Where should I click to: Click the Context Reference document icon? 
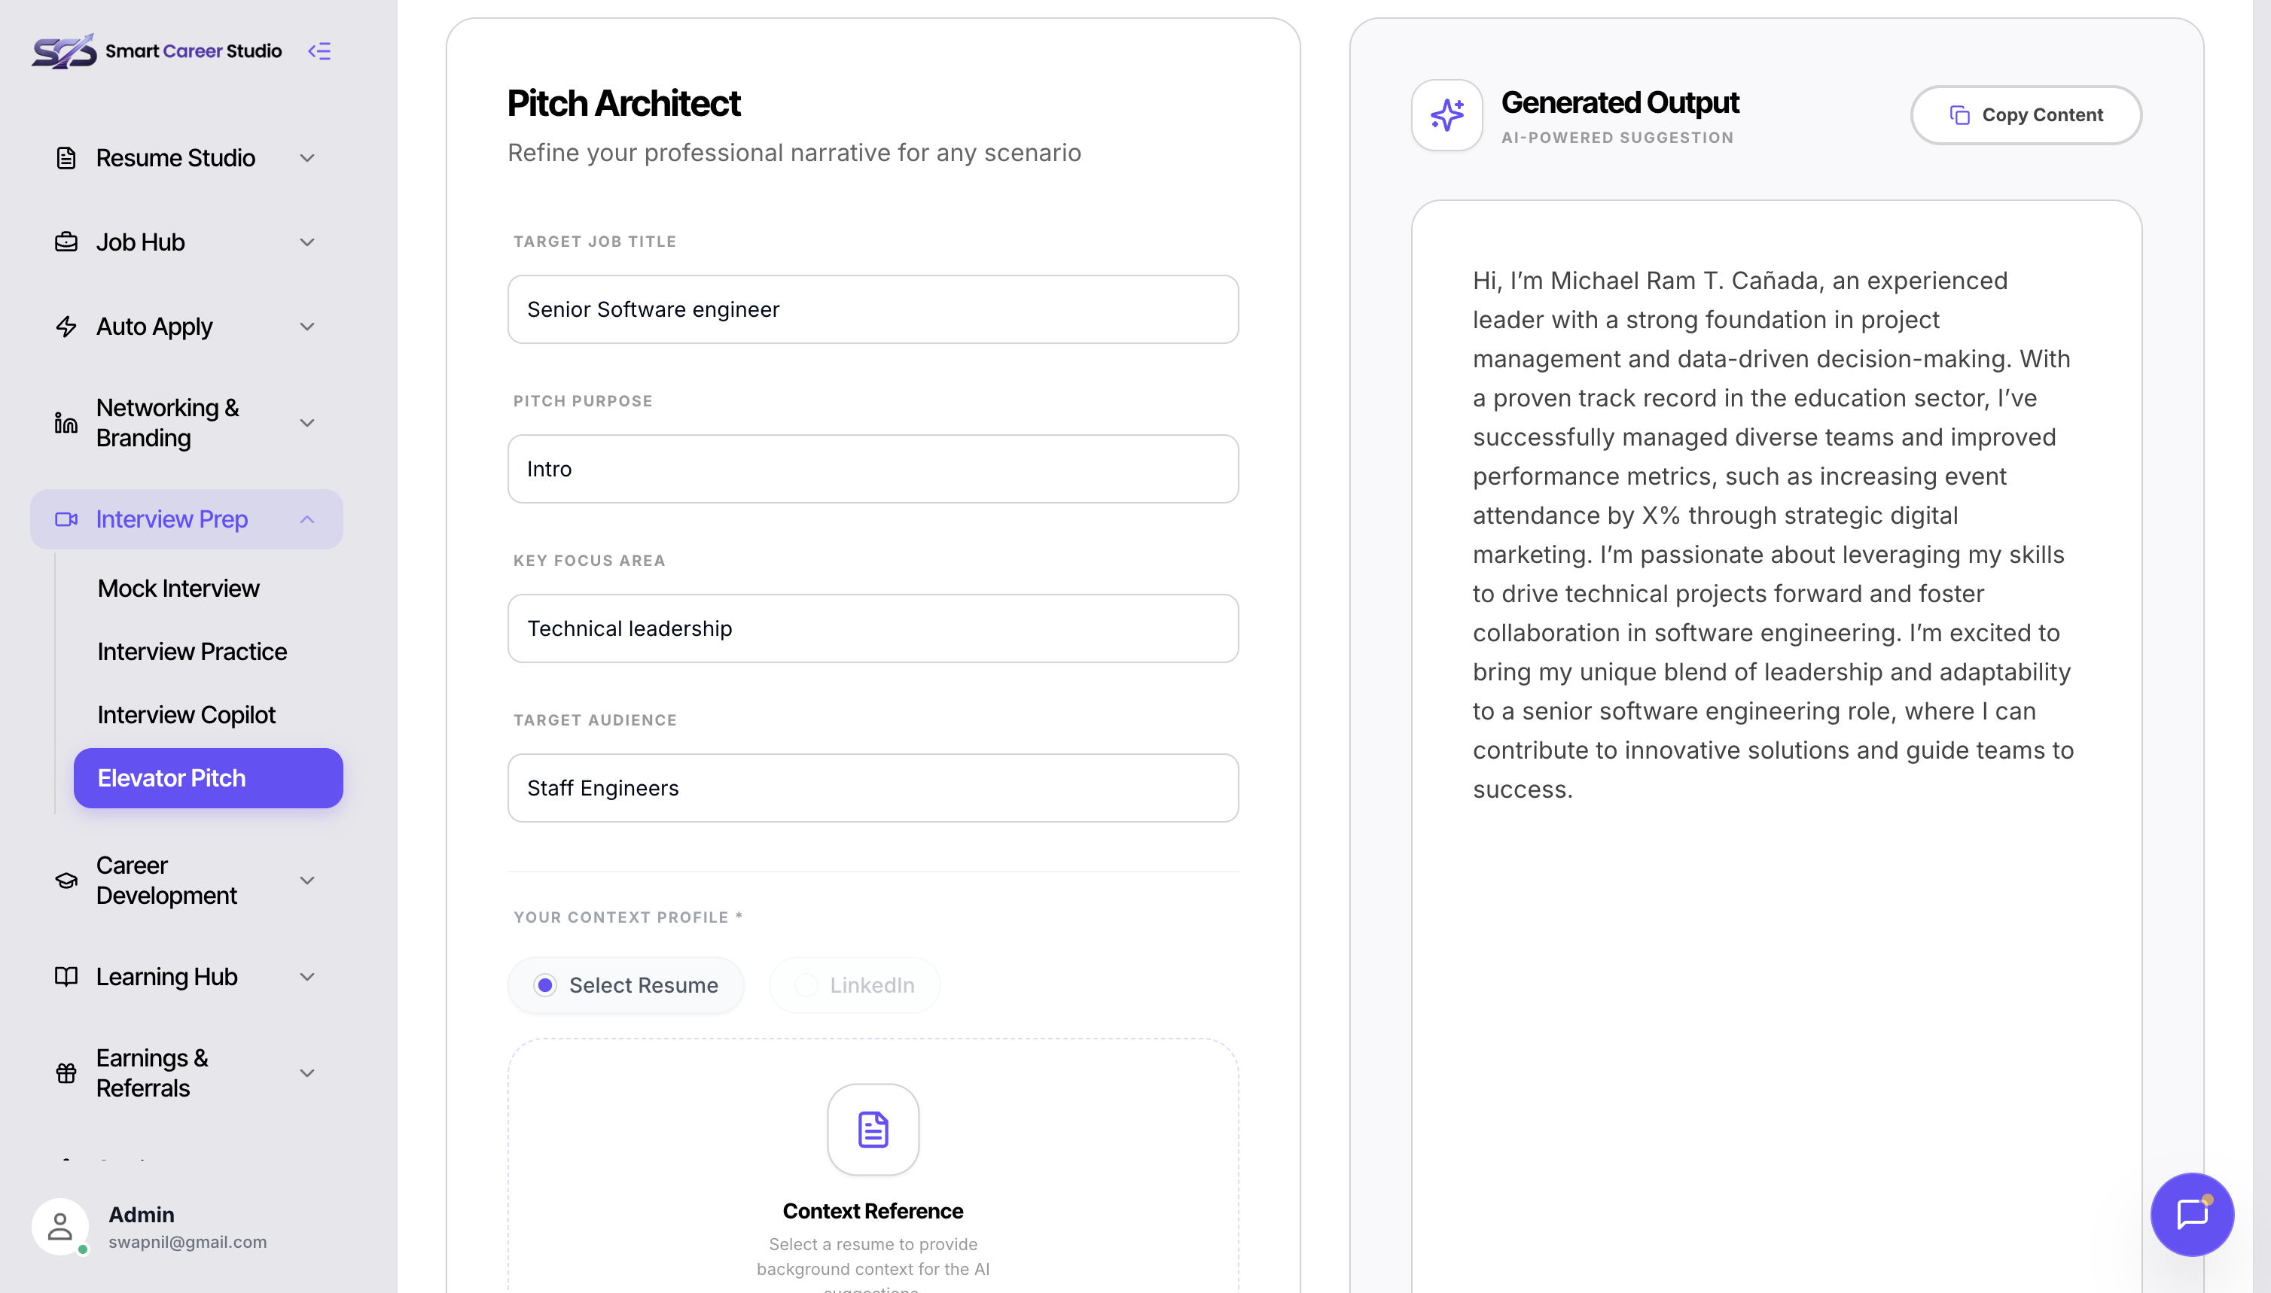tap(873, 1130)
